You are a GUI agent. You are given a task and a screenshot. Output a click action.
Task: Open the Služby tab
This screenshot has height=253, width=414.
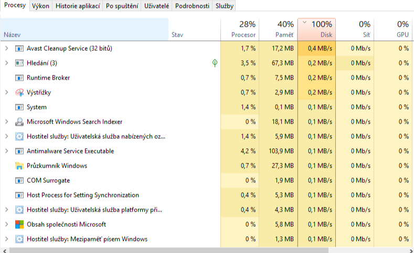(225, 6)
